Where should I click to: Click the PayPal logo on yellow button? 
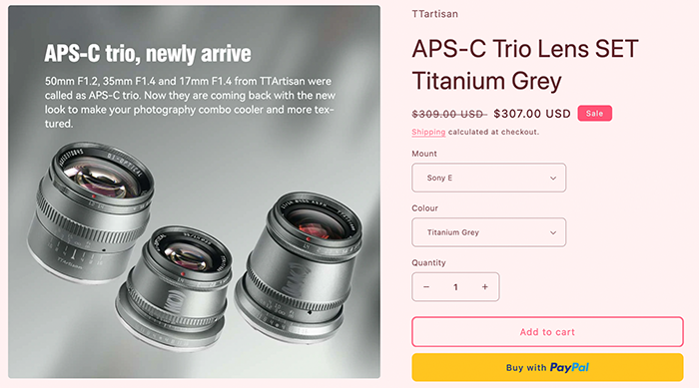tap(569, 367)
